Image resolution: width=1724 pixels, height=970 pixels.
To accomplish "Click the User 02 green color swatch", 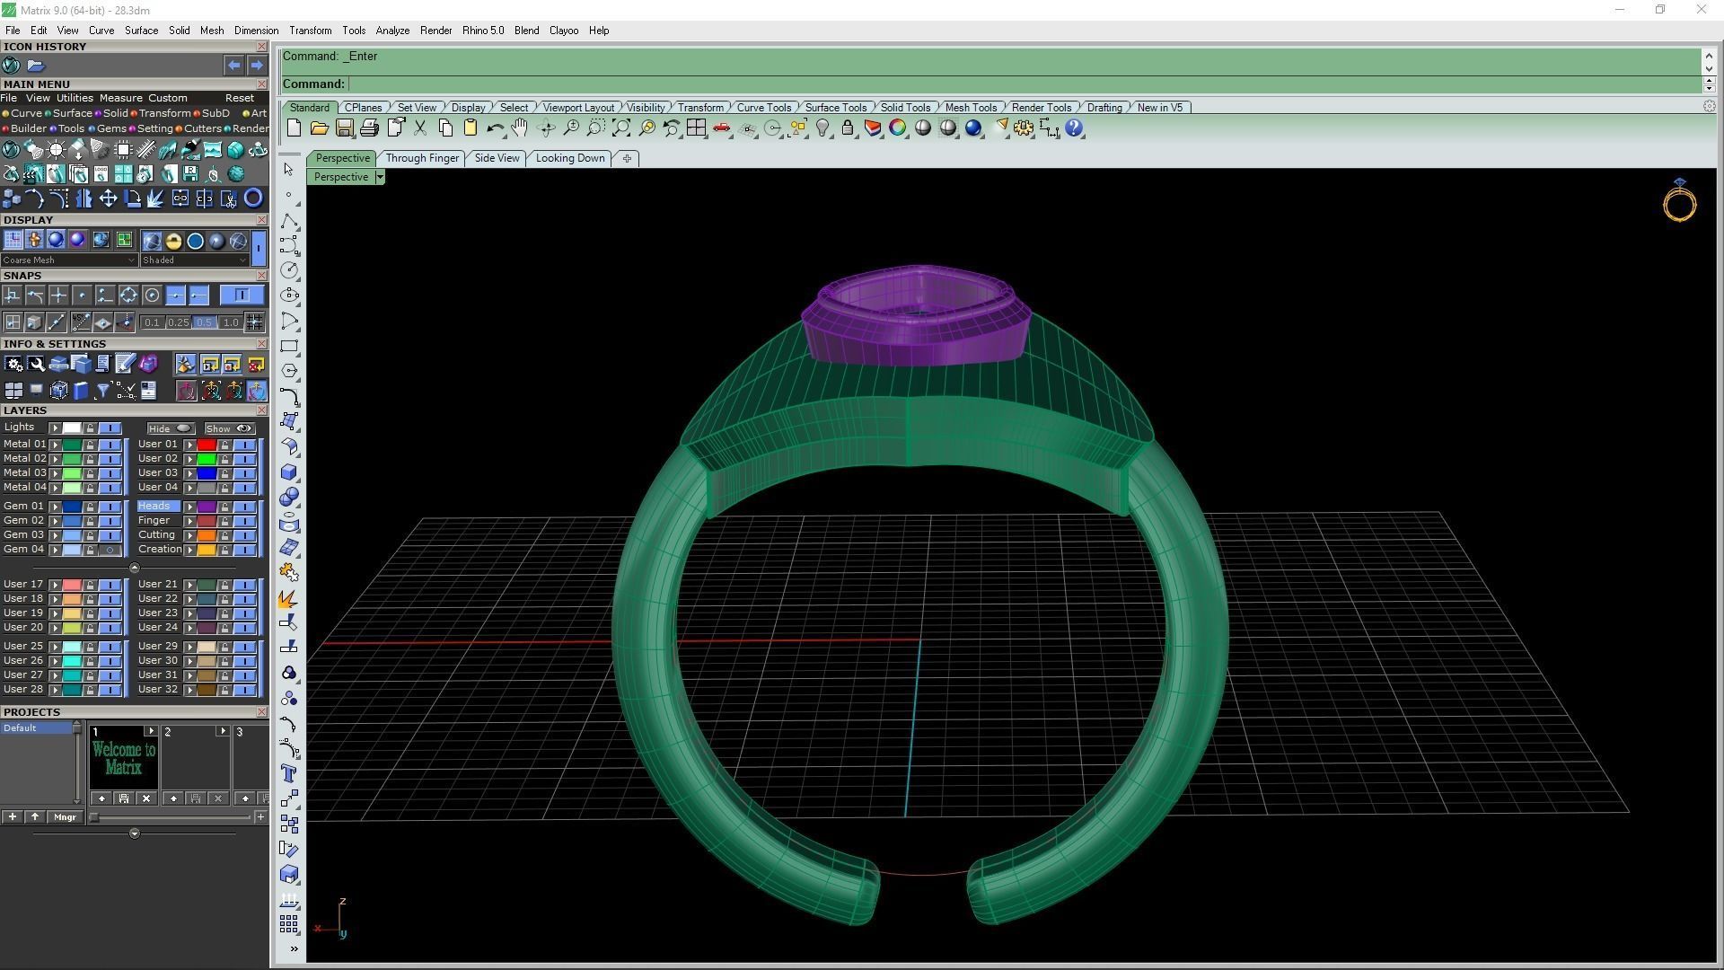I will coord(207,459).
